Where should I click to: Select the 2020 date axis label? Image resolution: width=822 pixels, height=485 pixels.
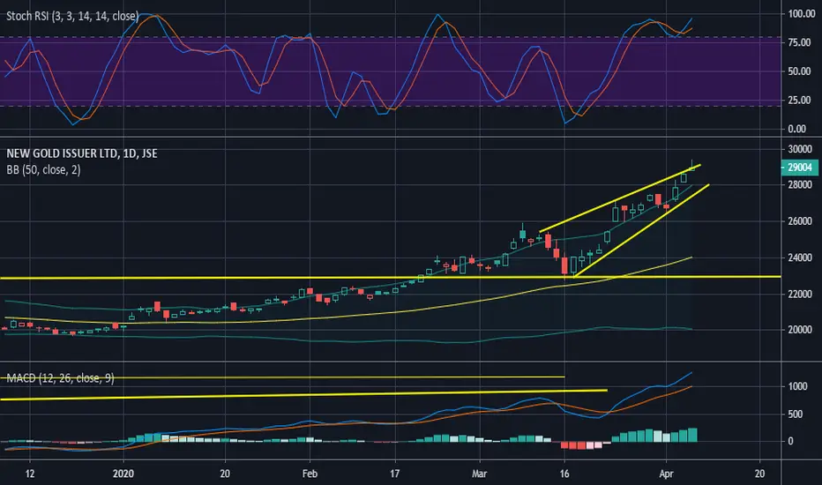tap(123, 474)
